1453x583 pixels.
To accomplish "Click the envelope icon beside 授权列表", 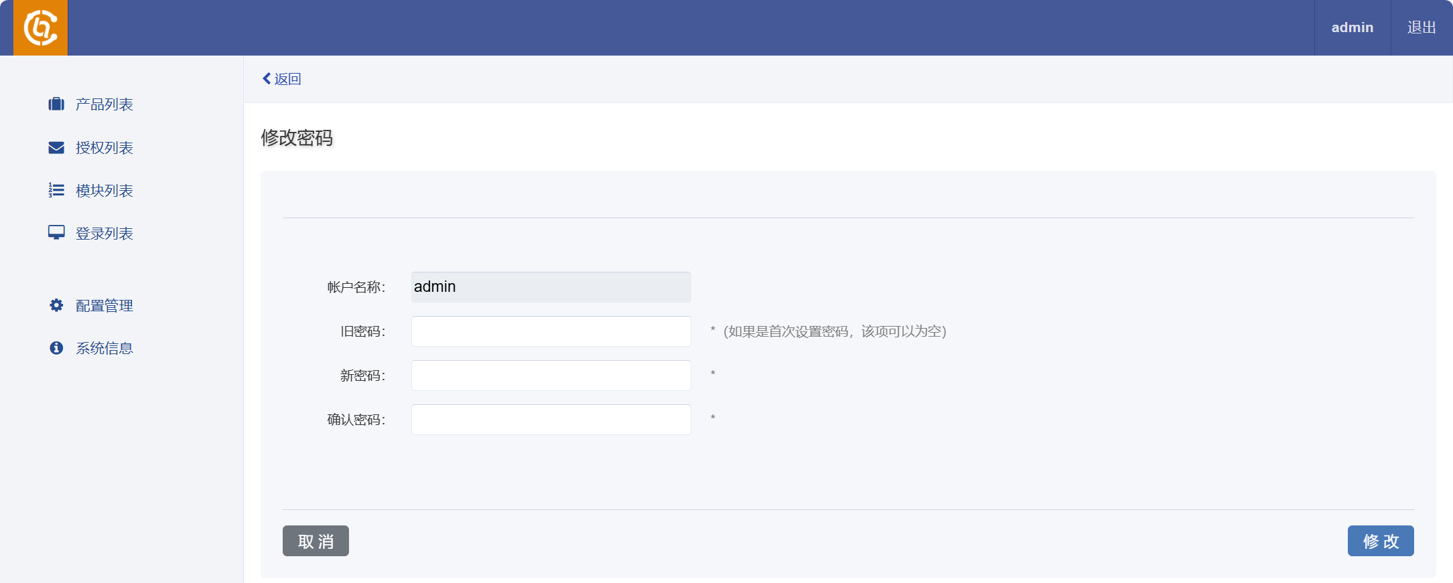I will coord(56,147).
